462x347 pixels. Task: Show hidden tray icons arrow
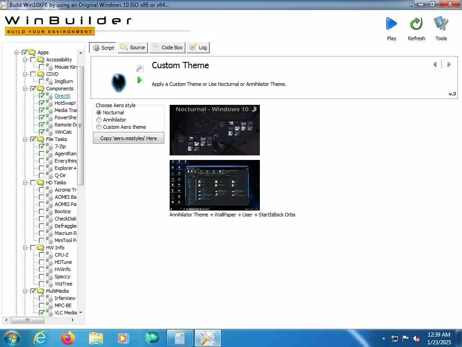click(x=383, y=338)
